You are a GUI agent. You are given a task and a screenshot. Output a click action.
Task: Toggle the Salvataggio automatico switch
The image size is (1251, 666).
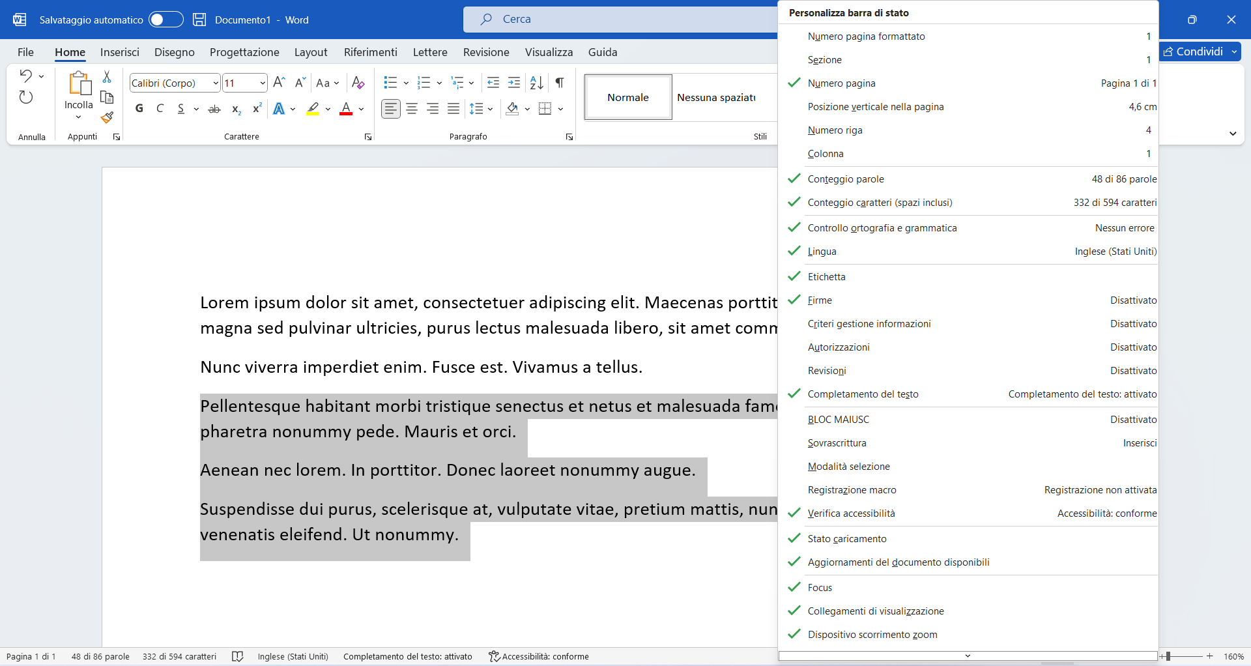(165, 20)
